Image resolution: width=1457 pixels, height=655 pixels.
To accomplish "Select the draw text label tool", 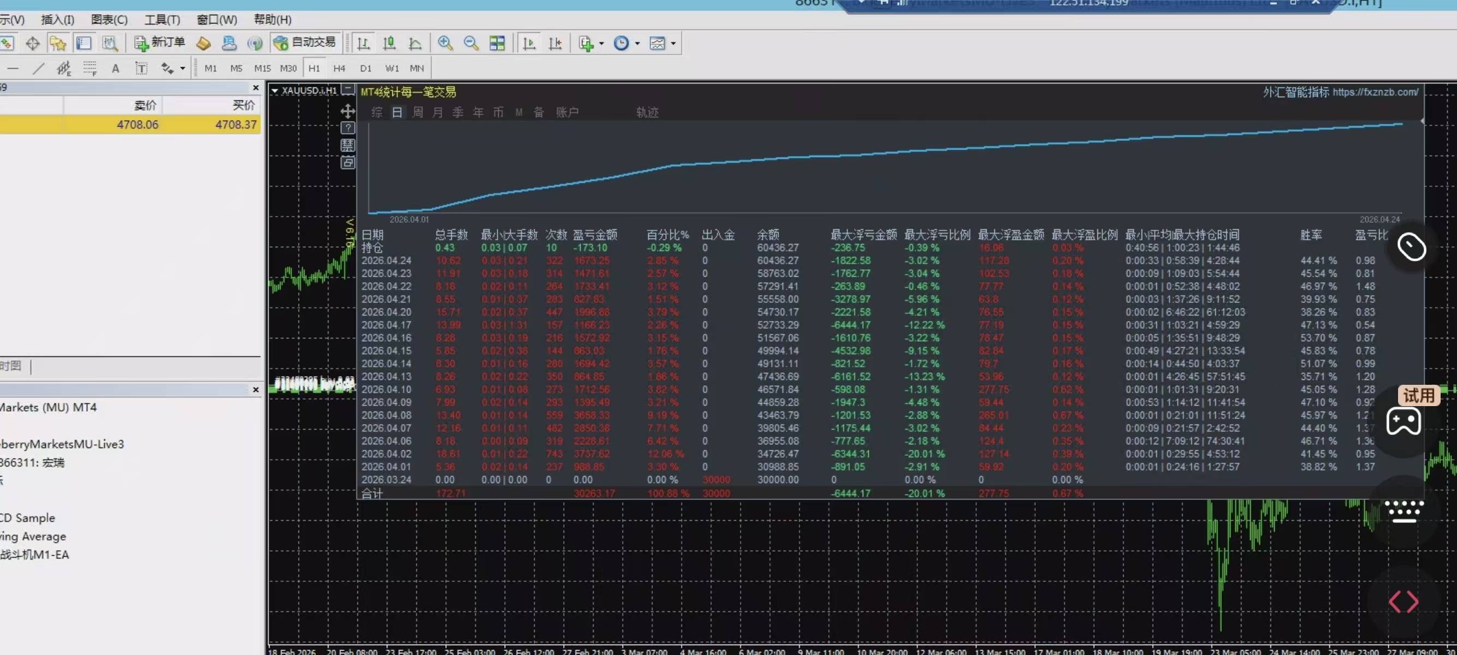I will 141,68.
